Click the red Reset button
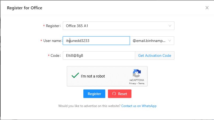214x120 pixels. 120,94
